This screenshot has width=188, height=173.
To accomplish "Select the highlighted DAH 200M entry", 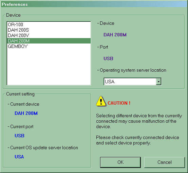I will (x=49, y=41).
